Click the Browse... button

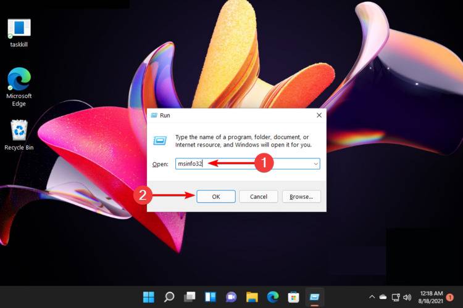pos(301,197)
